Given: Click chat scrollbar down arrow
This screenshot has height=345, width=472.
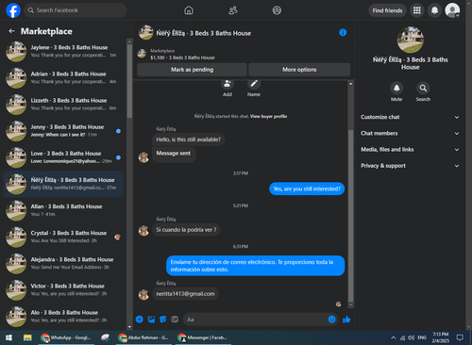Looking at the screenshot, I should click(x=350, y=305).
